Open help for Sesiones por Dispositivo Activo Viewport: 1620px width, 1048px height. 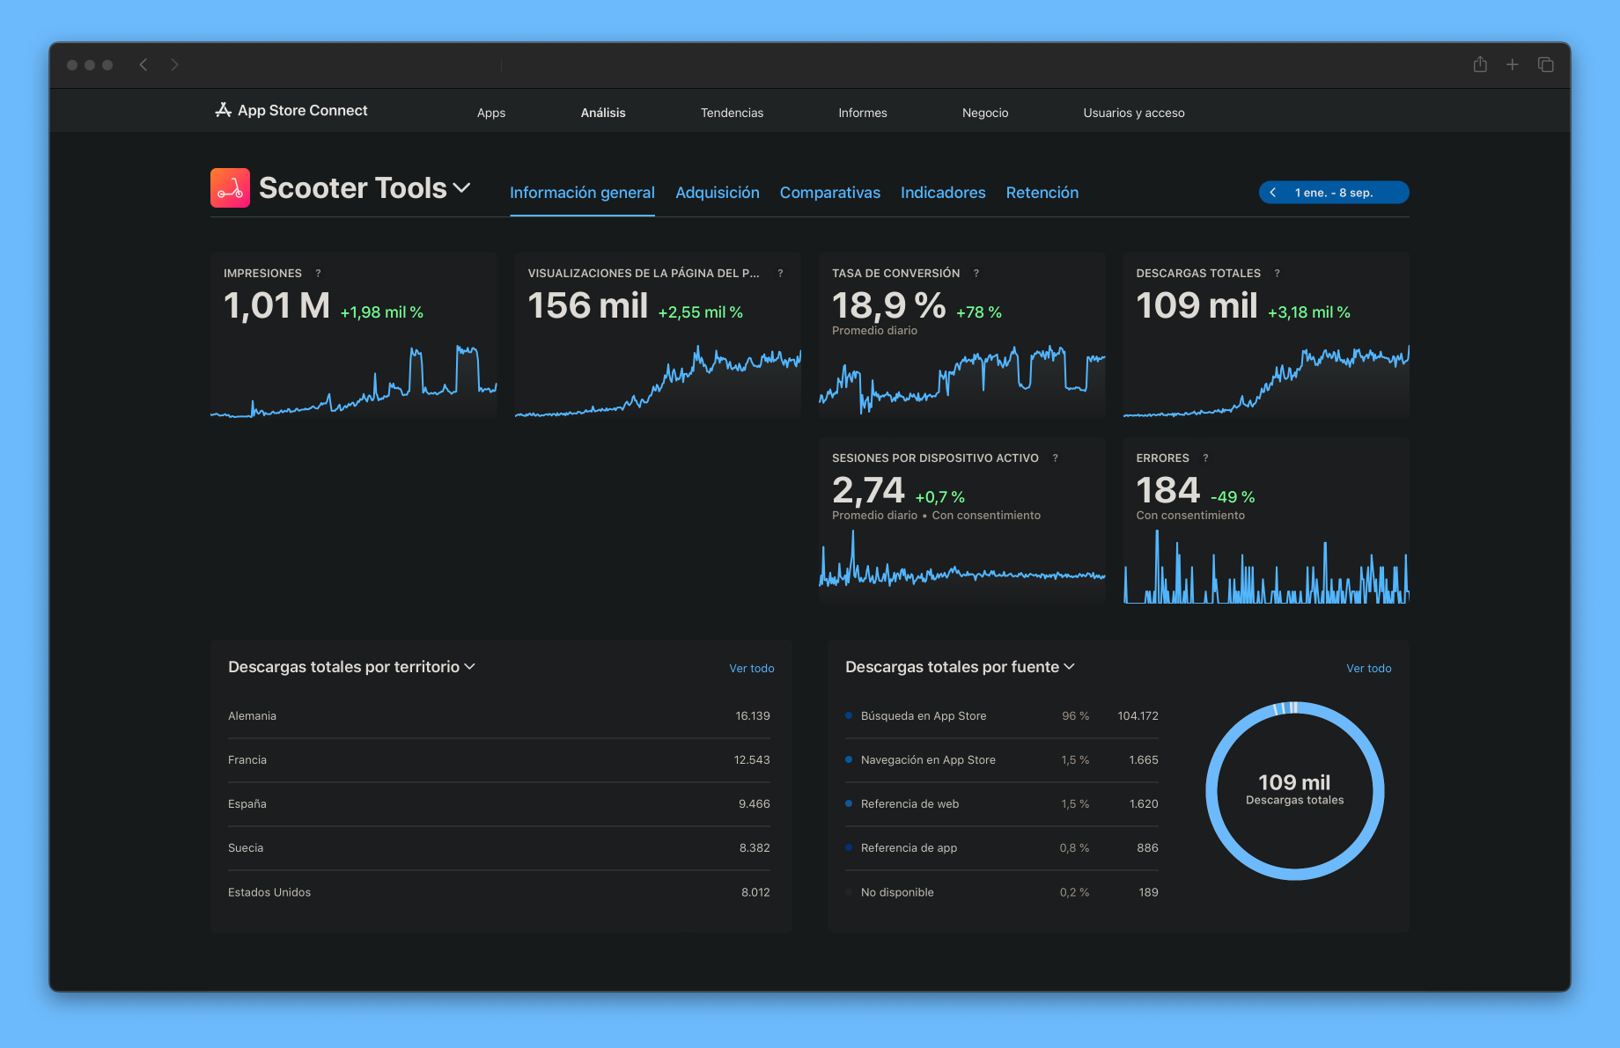point(1056,458)
